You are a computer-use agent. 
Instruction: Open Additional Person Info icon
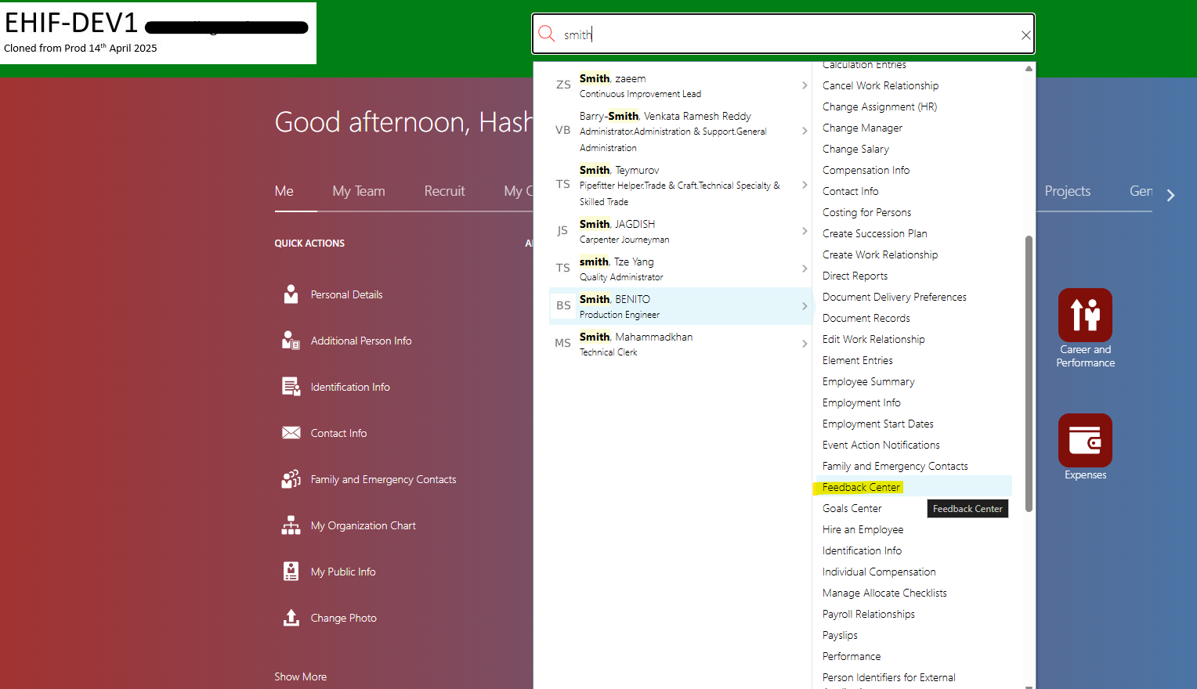291,341
